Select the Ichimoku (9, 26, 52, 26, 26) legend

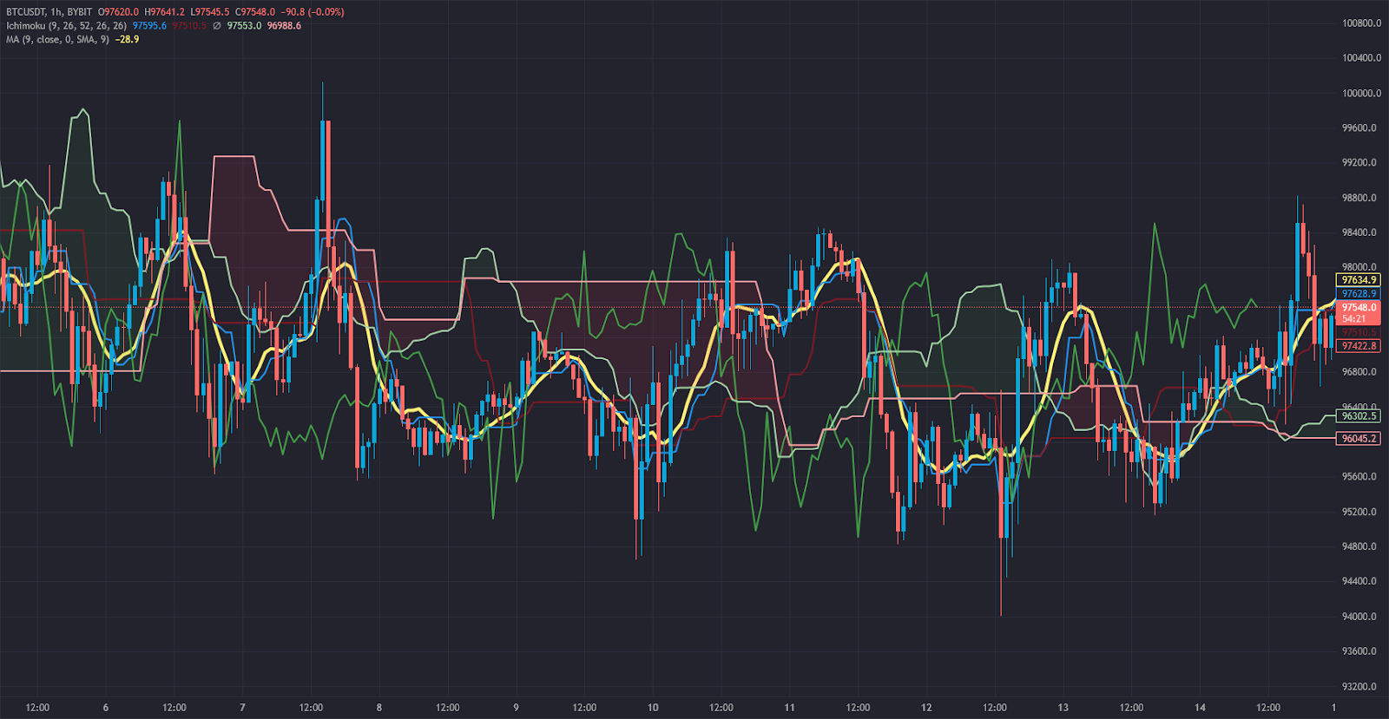[66, 26]
